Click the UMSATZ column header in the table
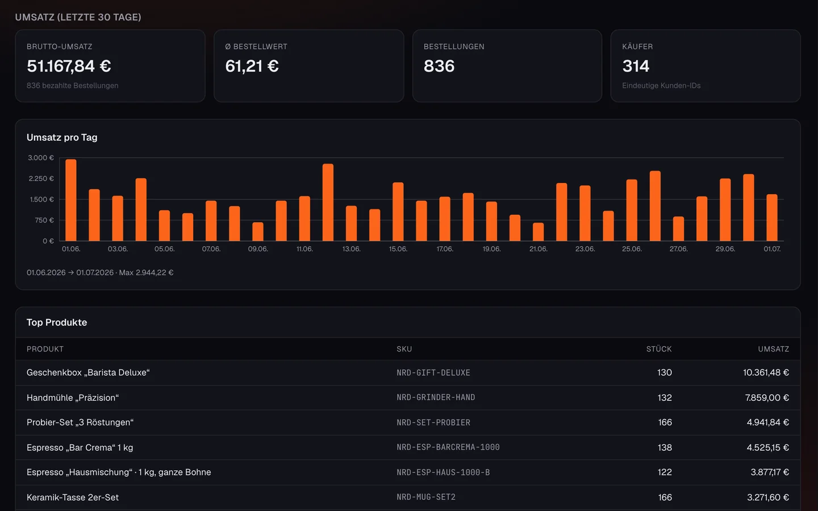818x511 pixels. (774, 349)
